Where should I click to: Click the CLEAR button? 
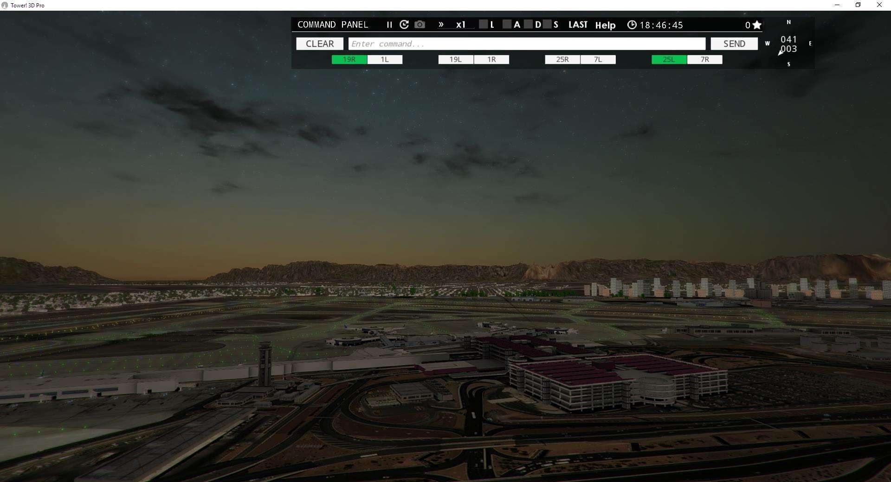[x=319, y=44]
